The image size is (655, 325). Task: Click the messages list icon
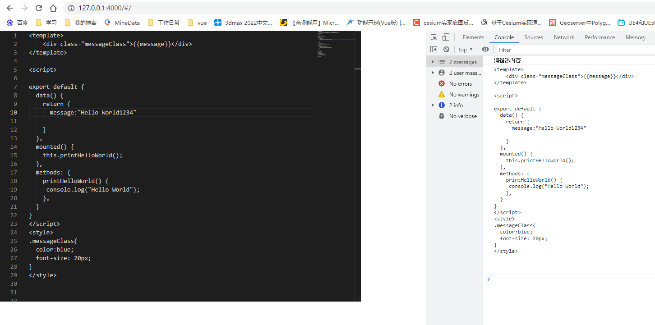pos(442,62)
